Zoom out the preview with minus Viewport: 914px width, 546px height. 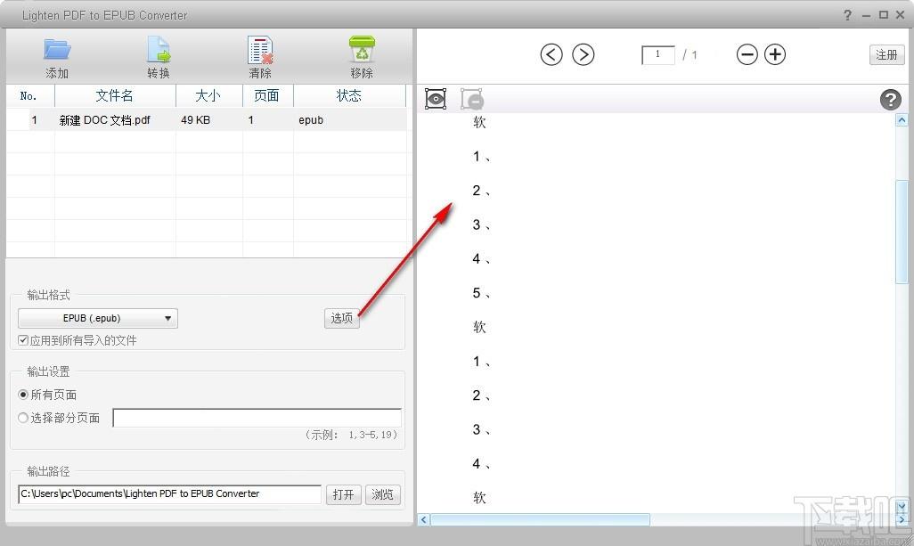point(747,54)
